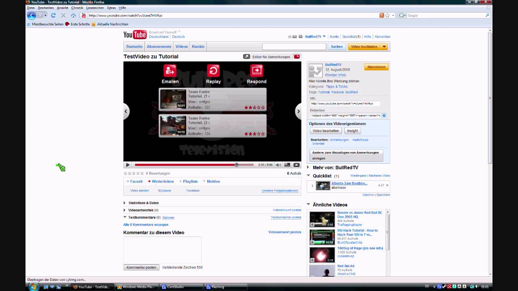Mute the video player volume
The image size is (518, 291).
pyautogui.click(x=278, y=165)
